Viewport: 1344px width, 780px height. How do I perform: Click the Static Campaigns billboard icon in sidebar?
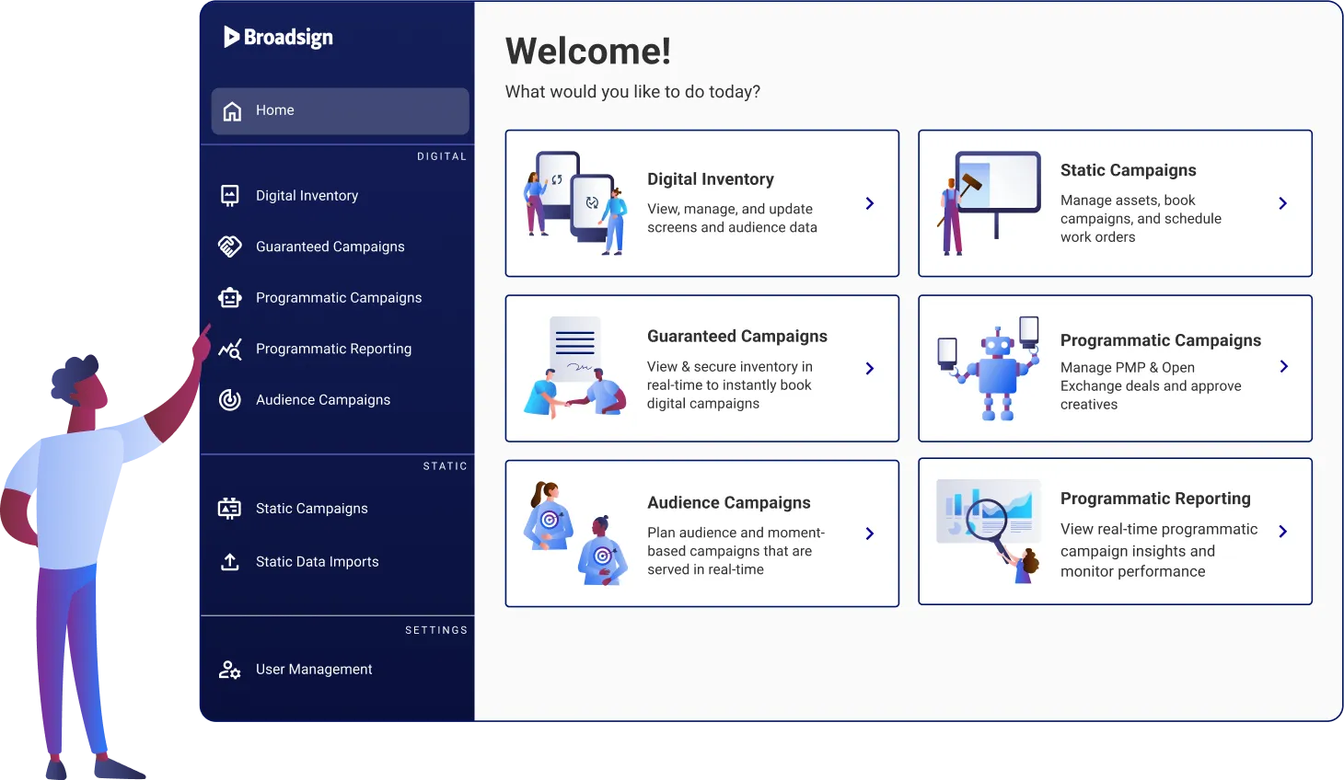pos(230,509)
